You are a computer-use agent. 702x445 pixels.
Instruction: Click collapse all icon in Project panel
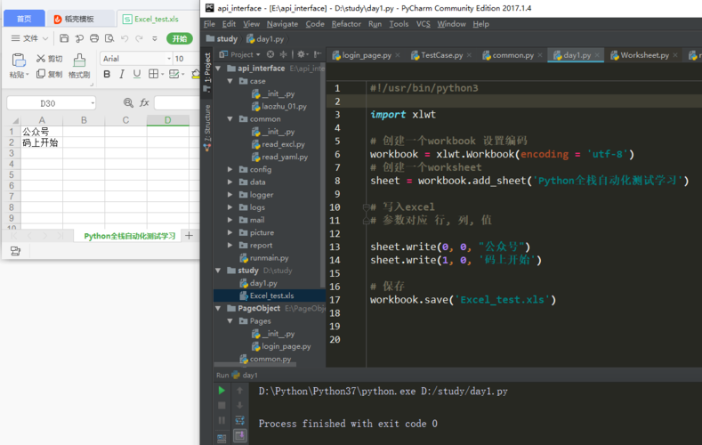[284, 54]
